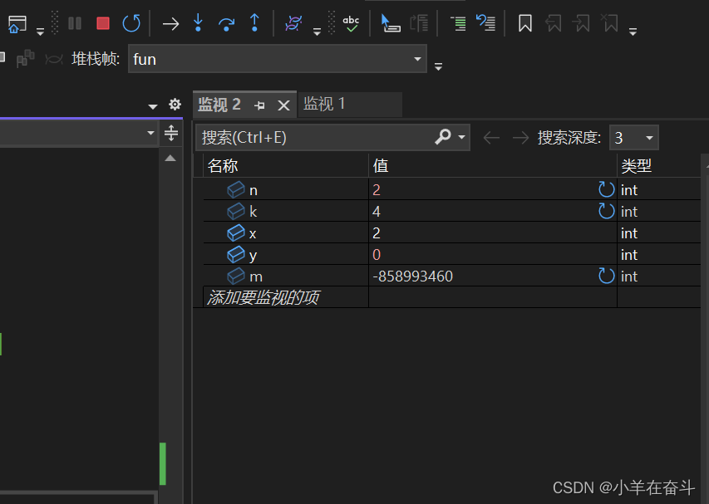Click the abc spell check icon
The width and height of the screenshot is (709, 504).
click(351, 23)
